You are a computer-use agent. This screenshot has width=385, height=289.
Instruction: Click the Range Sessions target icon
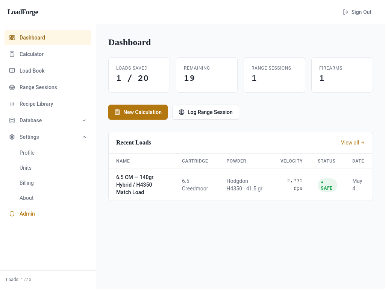pos(12,87)
